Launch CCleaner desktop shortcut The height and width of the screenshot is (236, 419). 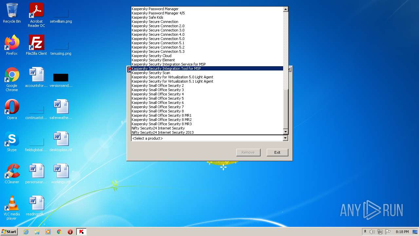tap(12, 174)
